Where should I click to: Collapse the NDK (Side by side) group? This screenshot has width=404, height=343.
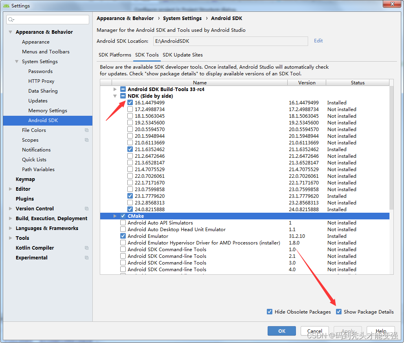coord(115,96)
